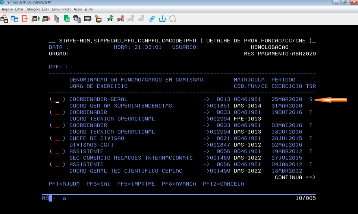358x214 pixels.
Task: Click selection field for ASSISTENTE SEC COMERCIO row
Action: click(x=57, y=151)
